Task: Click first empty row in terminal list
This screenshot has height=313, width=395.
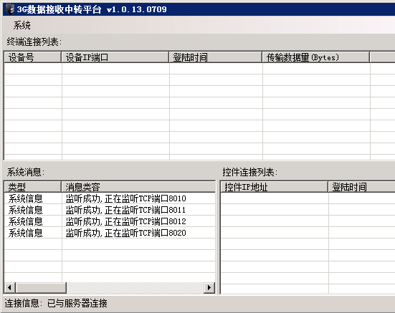Action: click(x=199, y=69)
